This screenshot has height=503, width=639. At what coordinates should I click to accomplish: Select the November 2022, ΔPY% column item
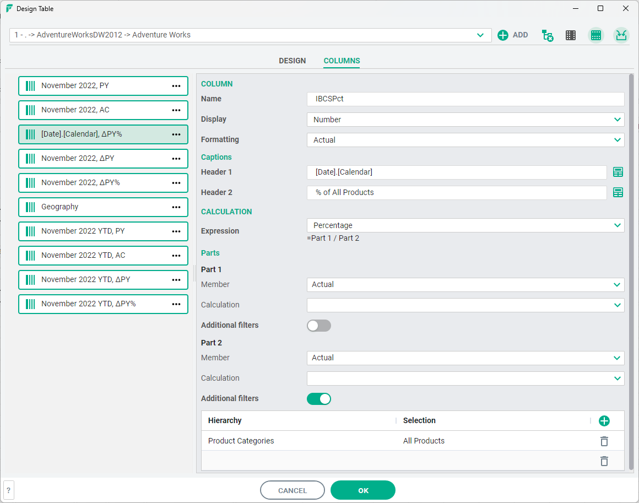tap(103, 183)
